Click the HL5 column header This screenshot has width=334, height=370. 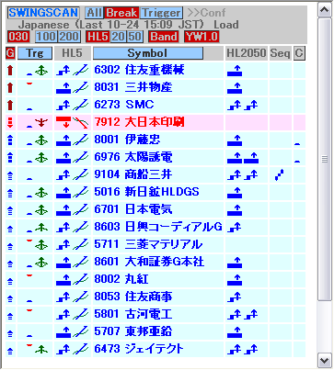[x=73, y=53]
